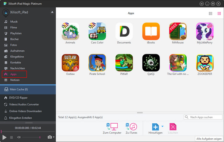The height and width of the screenshot is (142, 224).
Task: Open the snapshot camera dropdown arrow
Action: point(54,137)
